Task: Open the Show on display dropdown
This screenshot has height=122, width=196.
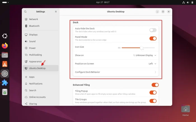Action: pos(145,55)
